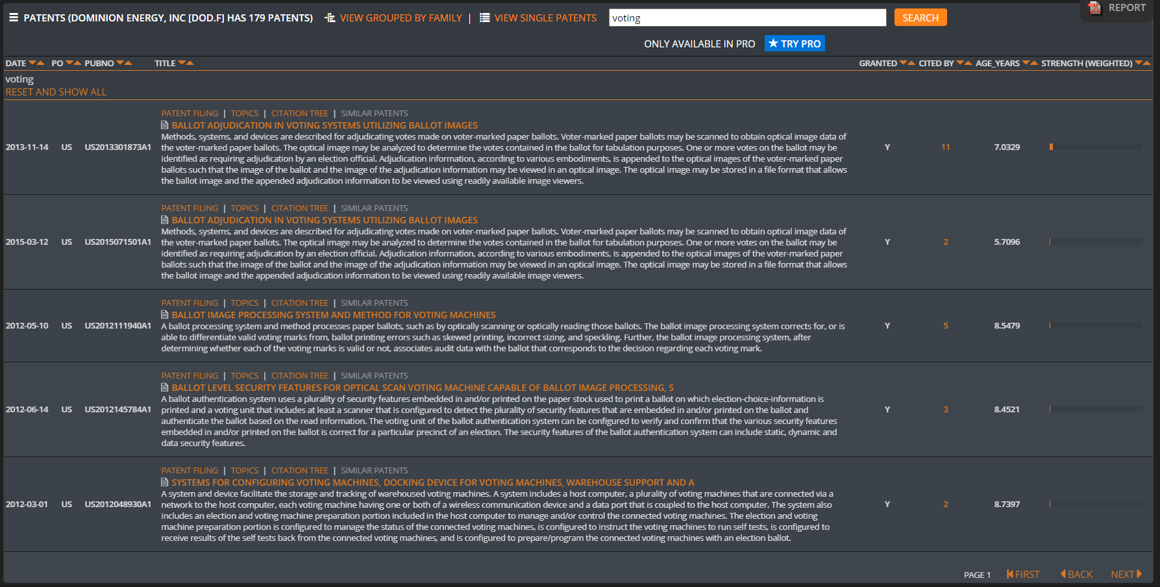Click strength bar for US2012111940A1
The image size is (1160, 587).
[1096, 325]
